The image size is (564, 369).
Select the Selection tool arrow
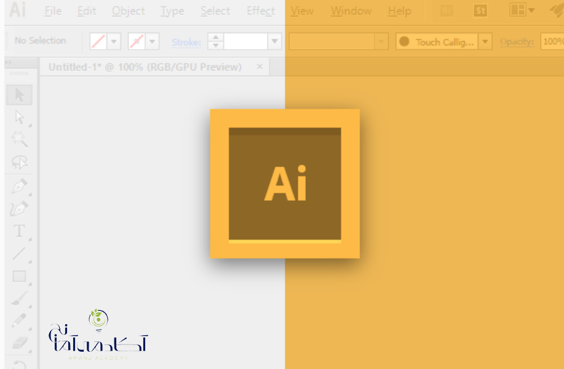point(20,95)
